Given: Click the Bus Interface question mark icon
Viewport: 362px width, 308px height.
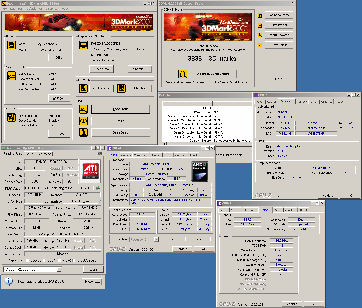Looking at the screenshot, I should [100, 201].
